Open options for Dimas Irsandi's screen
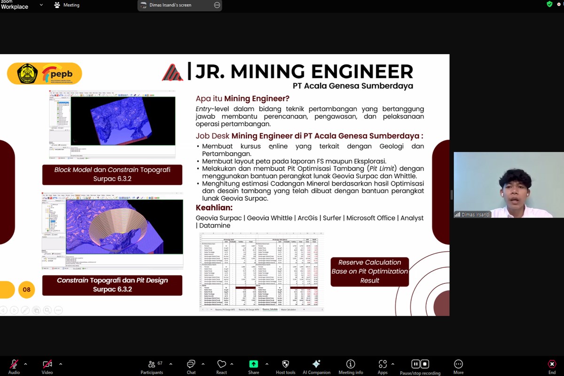The height and width of the screenshot is (376, 564). [x=217, y=5]
